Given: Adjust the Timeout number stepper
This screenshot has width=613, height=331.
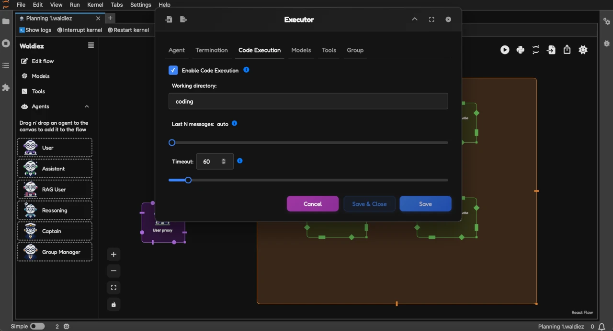Looking at the screenshot, I should 223,161.
